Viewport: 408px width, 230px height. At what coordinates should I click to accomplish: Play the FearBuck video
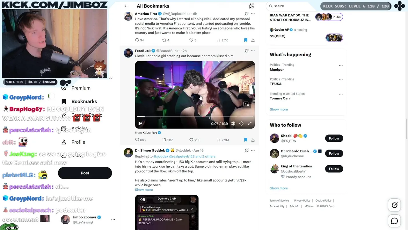pos(140,123)
